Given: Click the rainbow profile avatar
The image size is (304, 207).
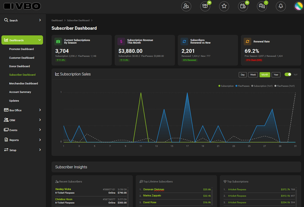Looking at the screenshot, I should coord(298,6).
